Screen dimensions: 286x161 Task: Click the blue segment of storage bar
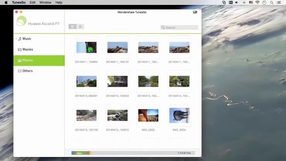73,153
